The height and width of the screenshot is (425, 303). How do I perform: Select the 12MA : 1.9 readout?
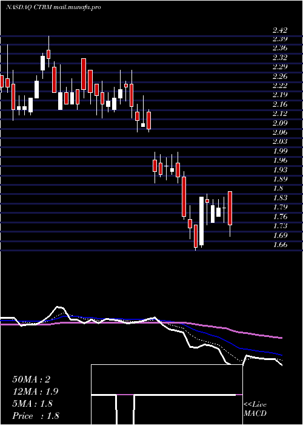(x=35, y=392)
